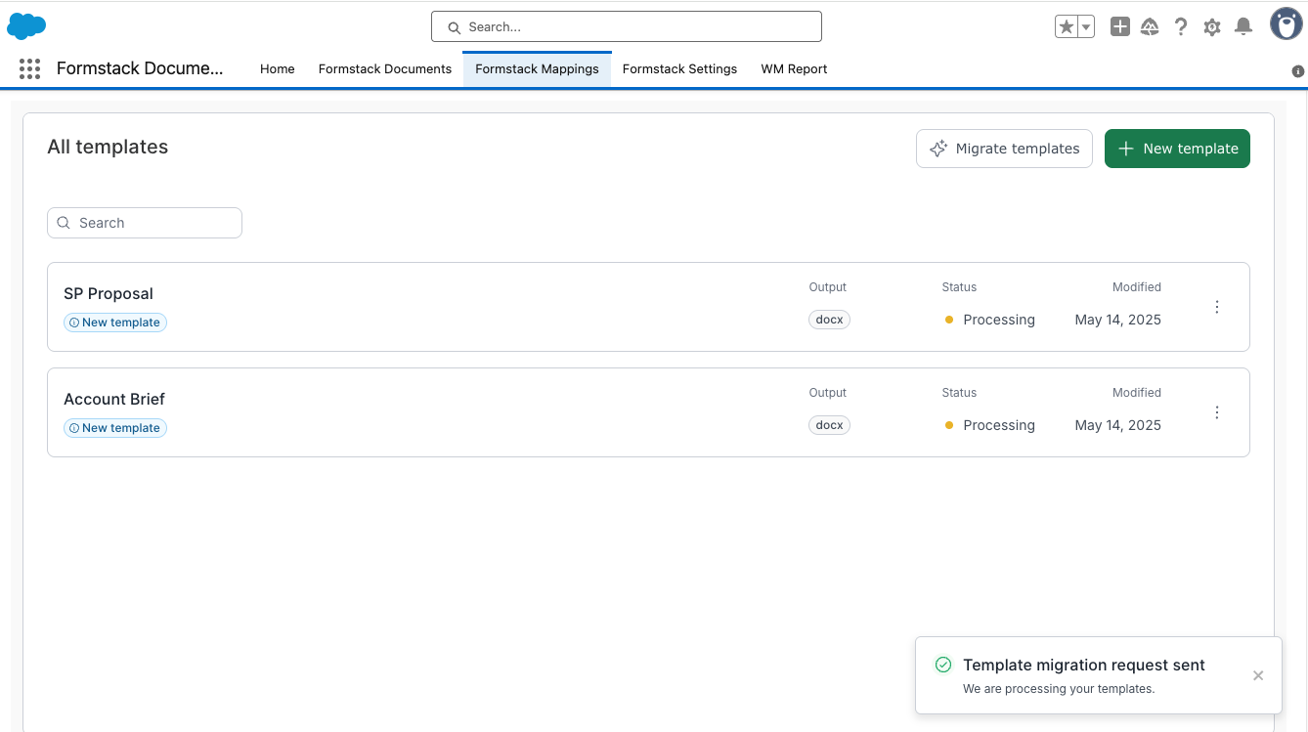The image size is (1308, 732).
Task: Open the user profile avatar
Action: [x=1286, y=24]
